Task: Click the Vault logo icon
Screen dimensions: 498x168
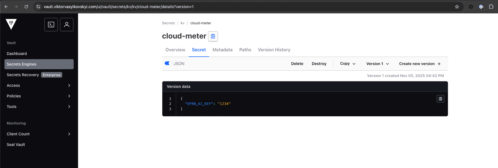Action: [x=11, y=24]
